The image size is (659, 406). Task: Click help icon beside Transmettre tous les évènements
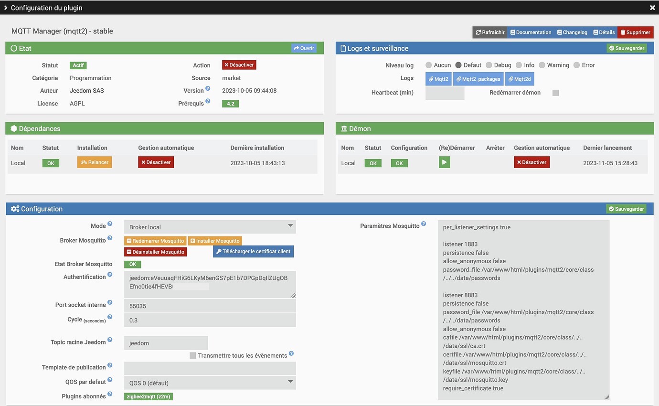291,354
